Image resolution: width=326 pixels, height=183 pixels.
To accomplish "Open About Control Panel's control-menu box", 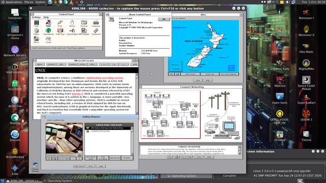I will pyautogui.click(x=107, y=15).
